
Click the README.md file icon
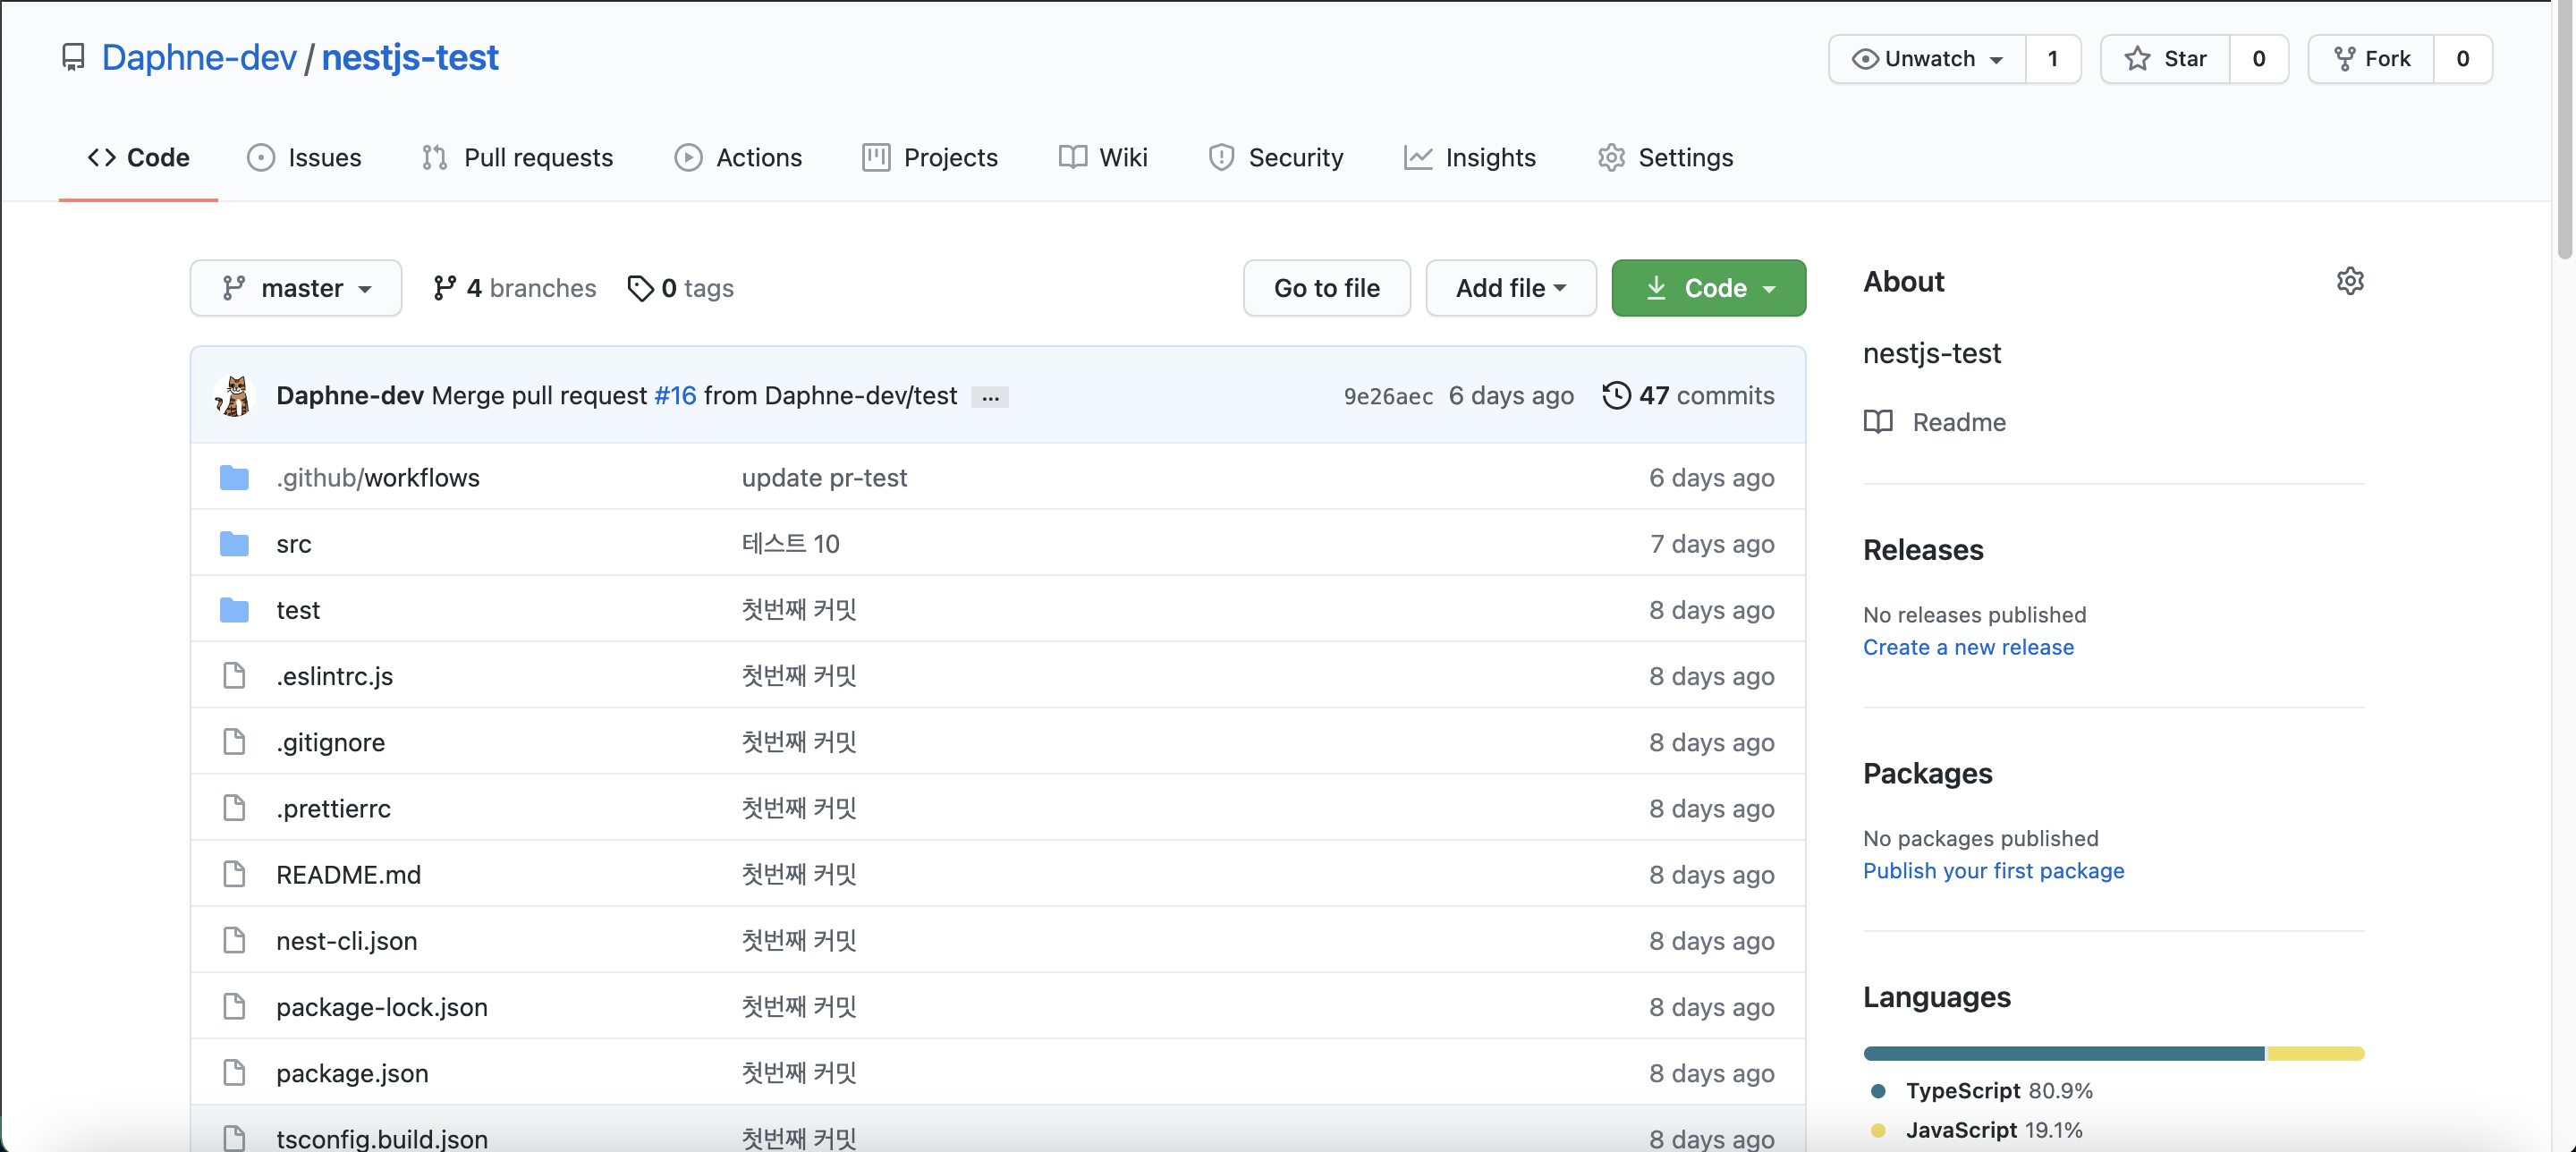pyautogui.click(x=234, y=874)
